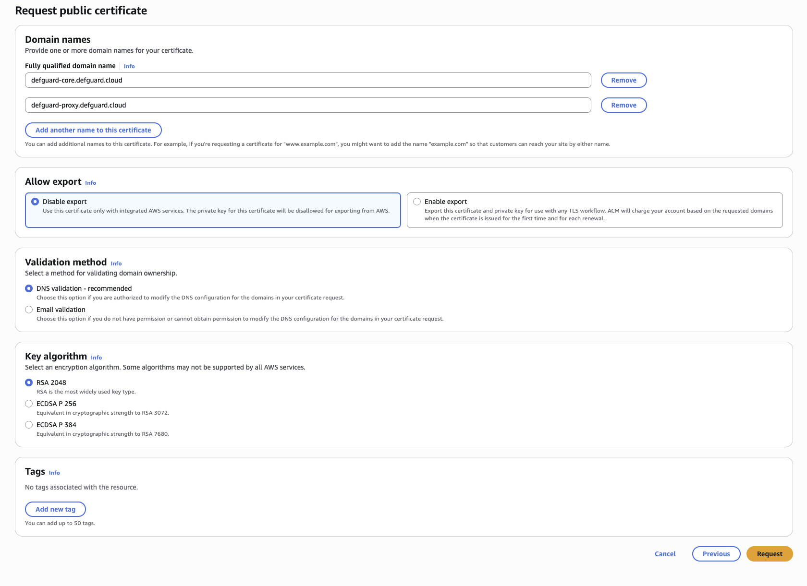Click the defguard-core.defguard.cloud domain input field
Viewport: 807px width, 586px height.
coord(307,80)
